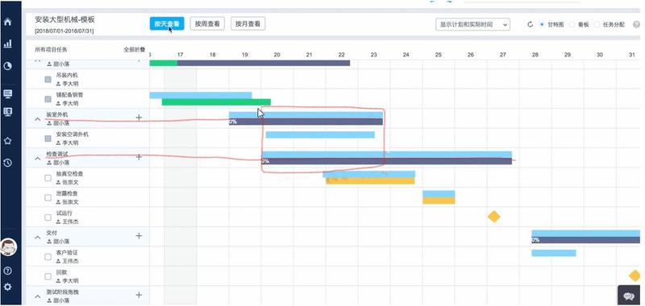The height and width of the screenshot is (306, 645).
Task: Click day 20 in timeline header
Action: (x=277, y=55)
